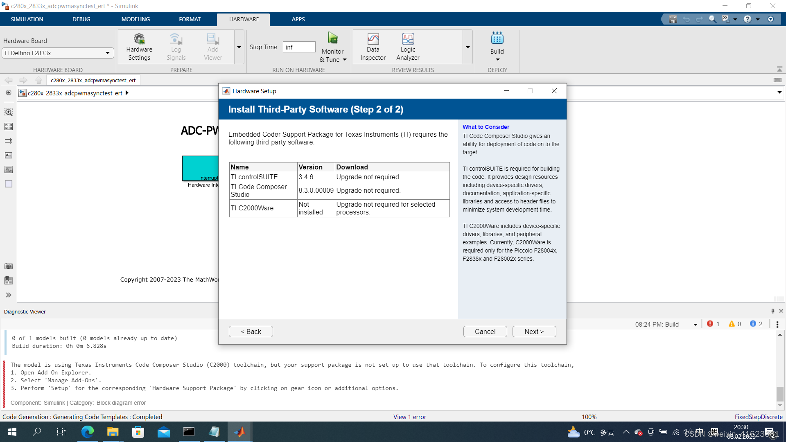Launch the Logic Analyzer

[408, 46]
